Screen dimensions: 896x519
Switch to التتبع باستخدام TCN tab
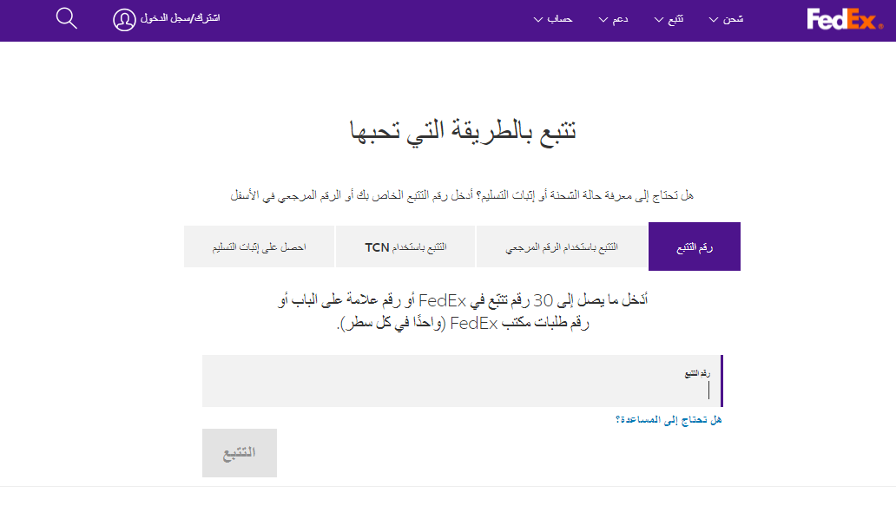(x=405, y=246)
